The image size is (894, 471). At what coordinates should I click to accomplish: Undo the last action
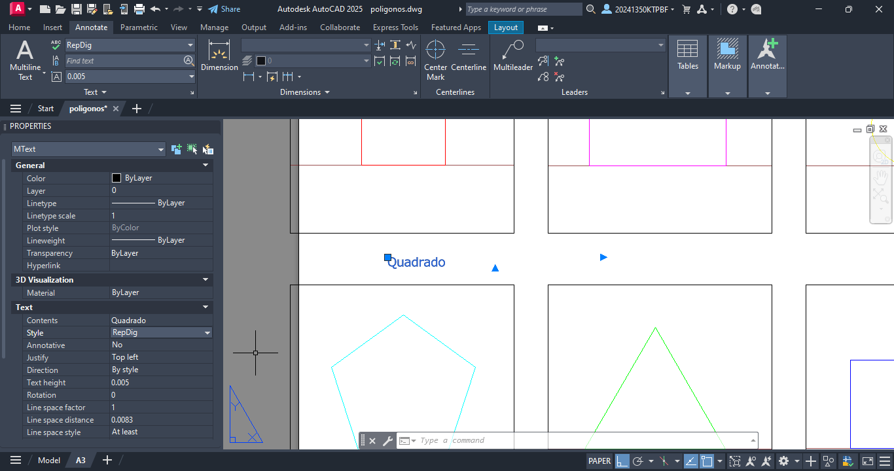(155, 9)
